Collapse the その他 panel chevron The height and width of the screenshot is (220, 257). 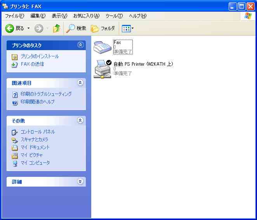click(x=80, y=120)
